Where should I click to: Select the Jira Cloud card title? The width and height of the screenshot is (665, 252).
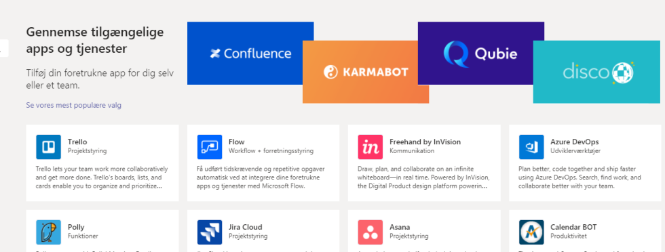coord(246,227)
